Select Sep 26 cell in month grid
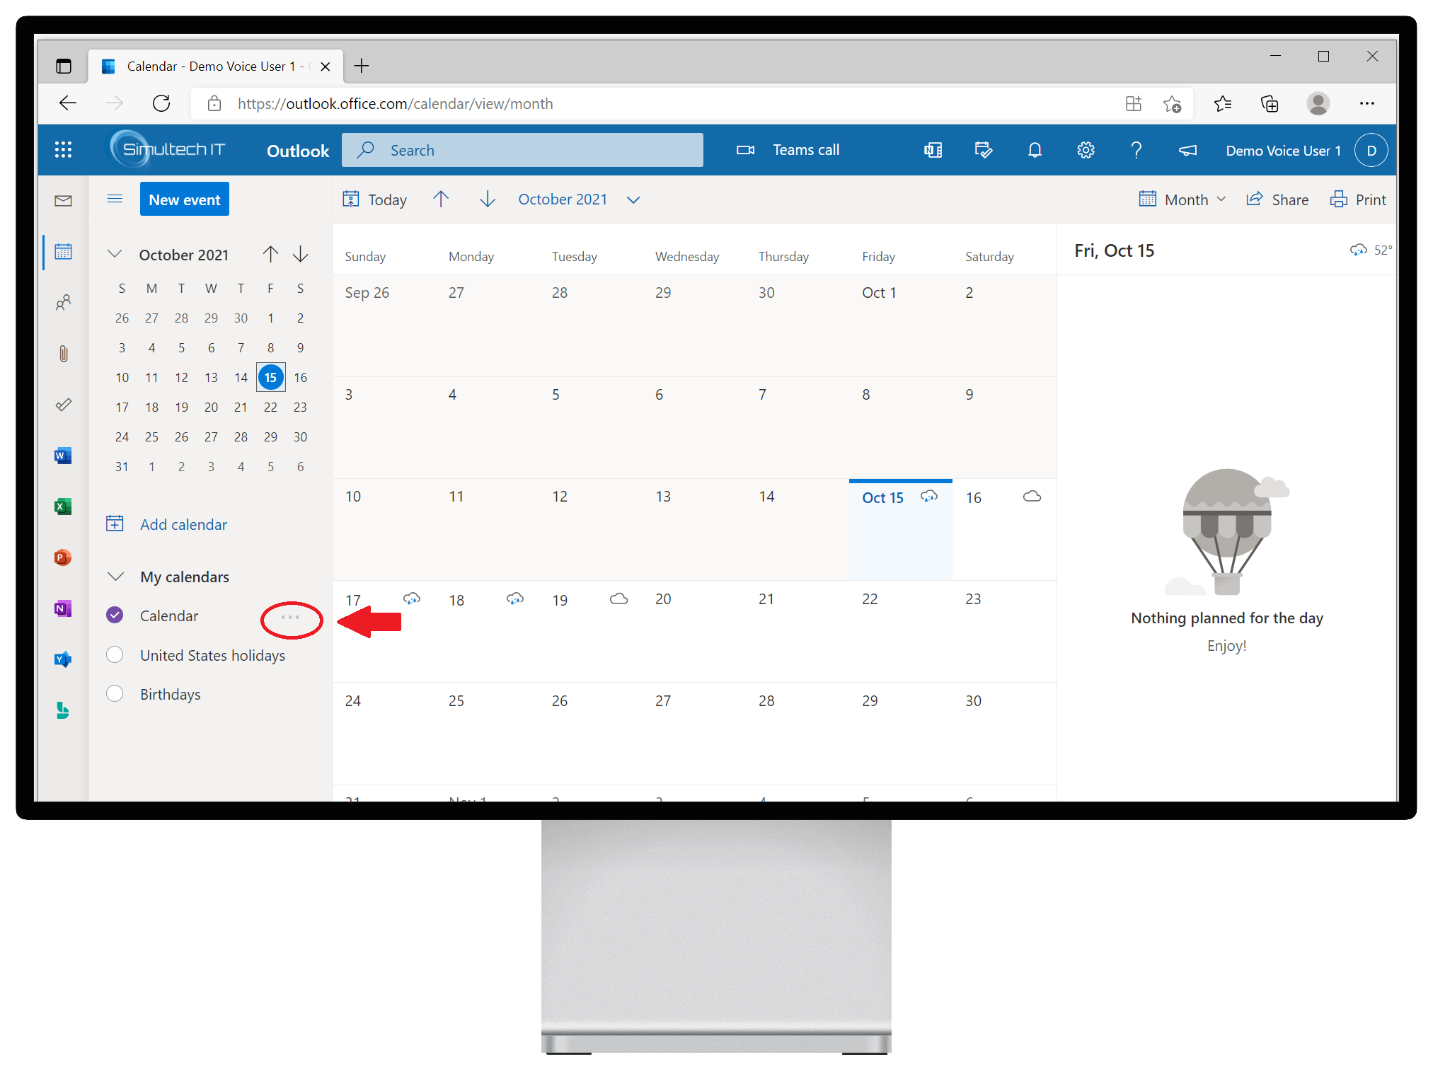Screen dimensions: 1433x1081 tap(384, 325)
